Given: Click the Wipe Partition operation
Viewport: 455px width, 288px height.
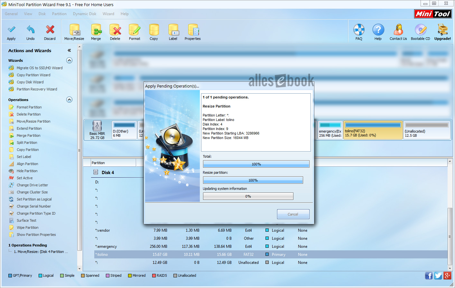Looking at the screenshot, I should coord(28,228).
